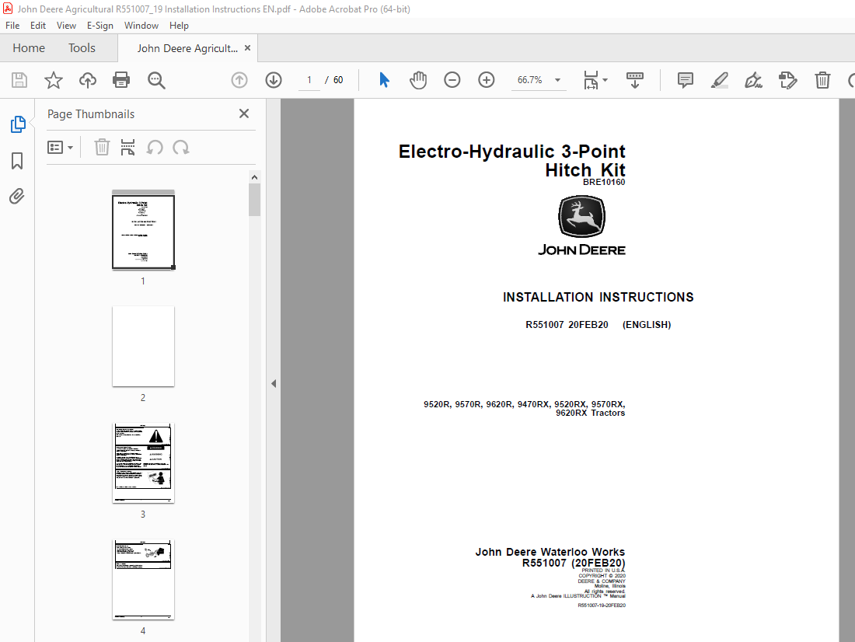The height and width of the screenshot is (642, 855).
Task: Open the Insert pages thumbnail tool
Action: point(127,147)
